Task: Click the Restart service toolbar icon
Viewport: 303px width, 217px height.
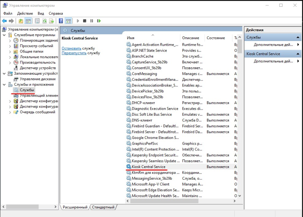Action: coord(99,21)
